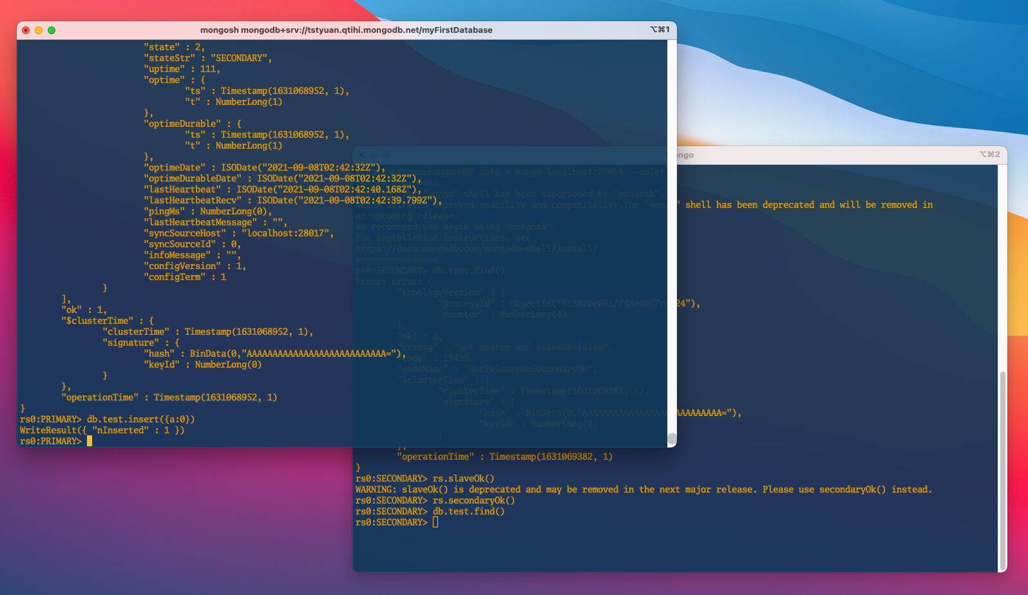
Task: Click the "lastHeartbeatRecv" ISODate line
Action: 293,200
